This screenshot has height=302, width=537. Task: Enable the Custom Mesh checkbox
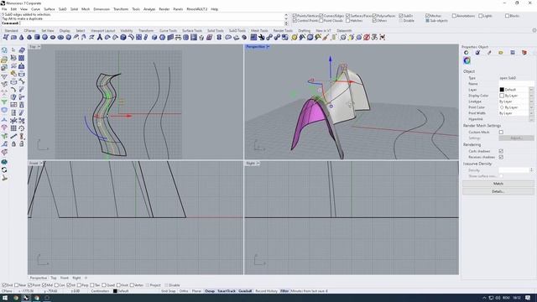[501, 132]
